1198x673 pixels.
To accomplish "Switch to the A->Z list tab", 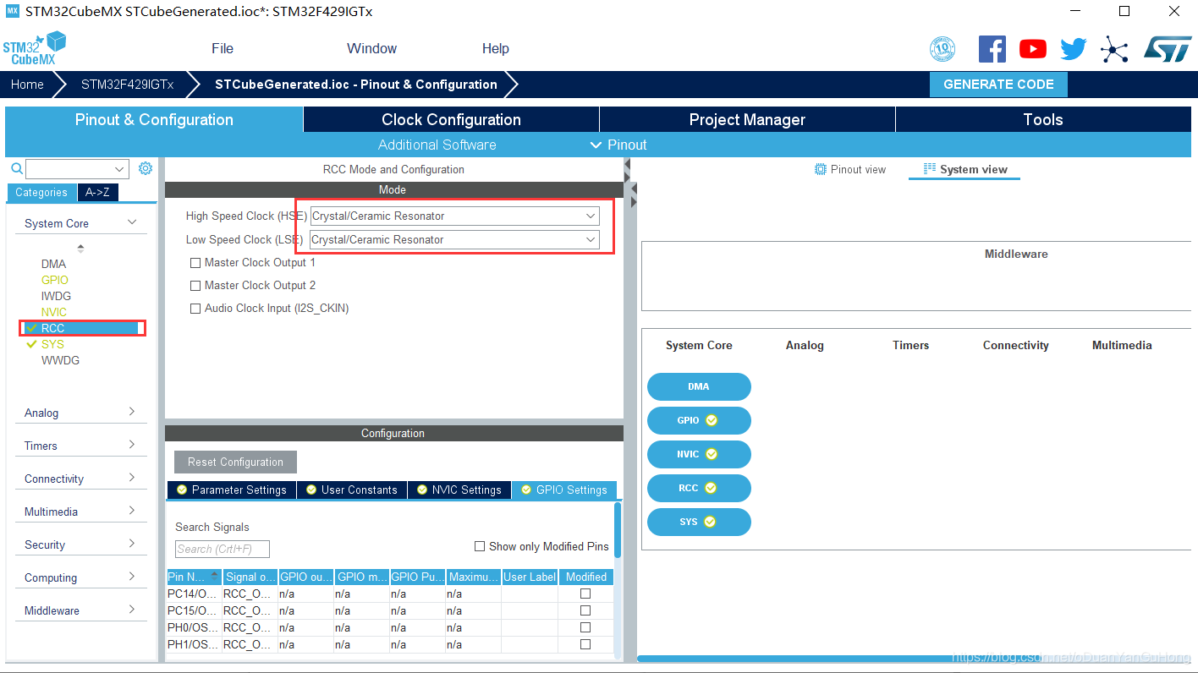I will pos(97,192).
